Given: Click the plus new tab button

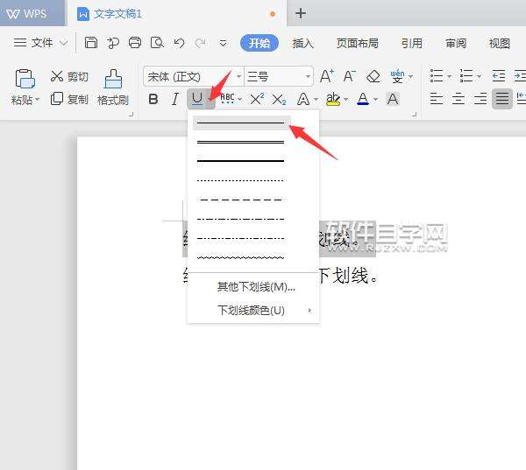Looking at the screenshot, I should [x=301, y=13].
